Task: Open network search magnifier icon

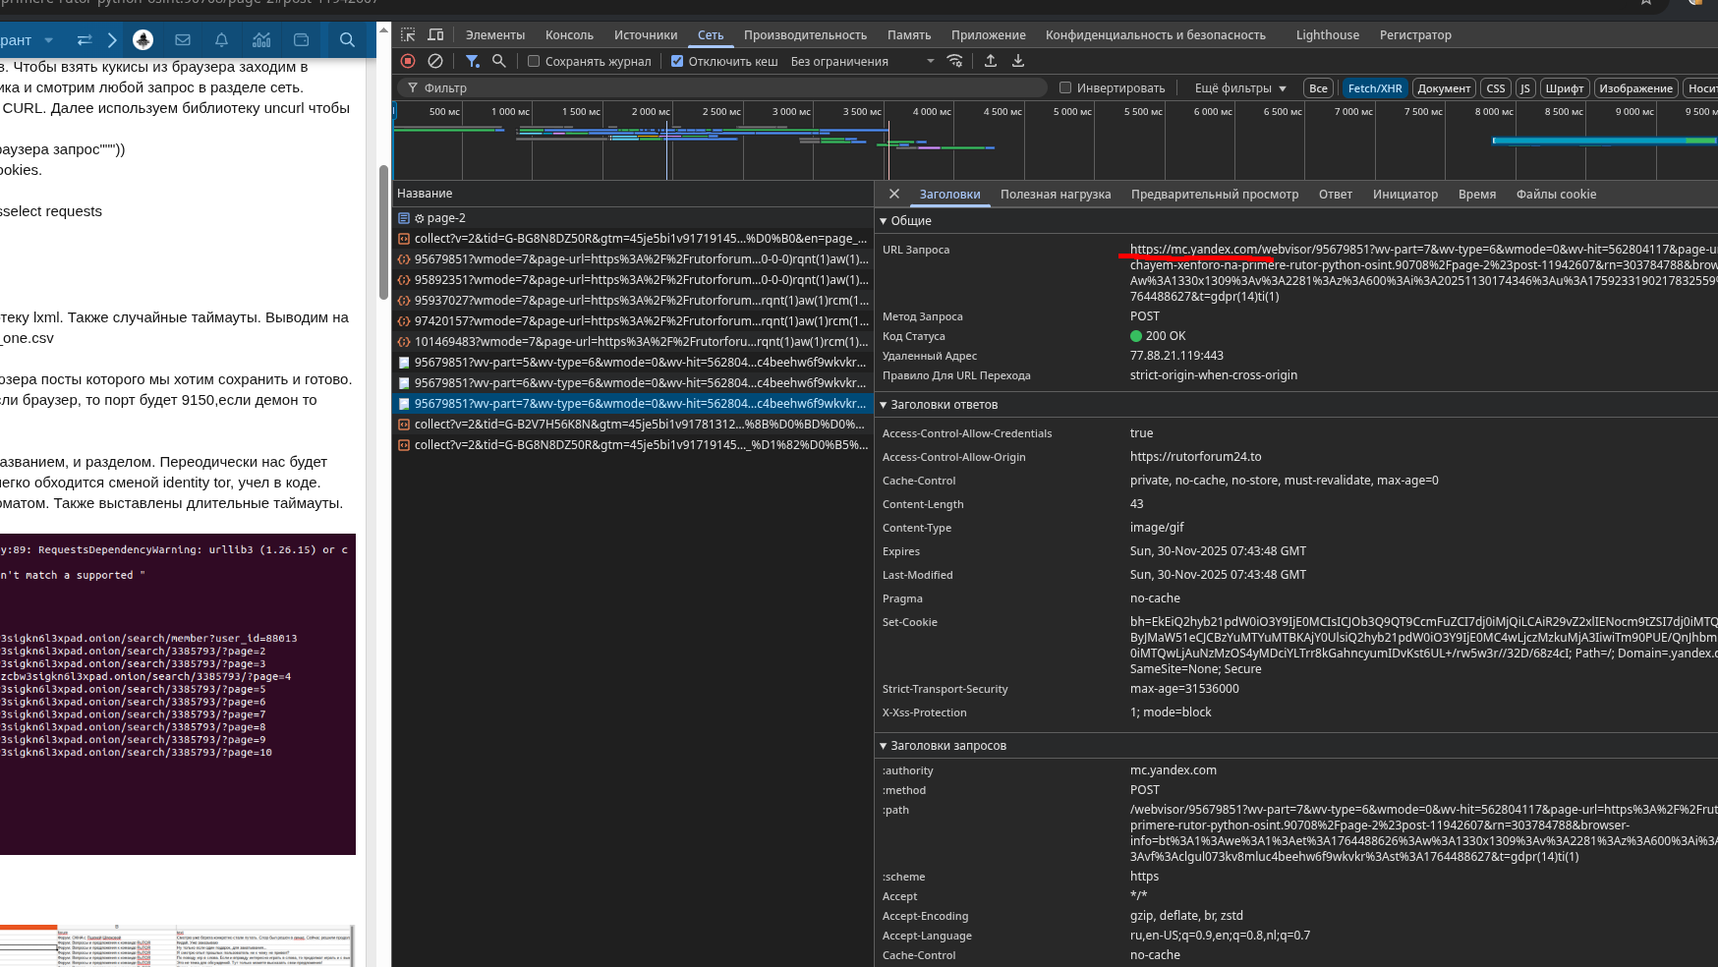Action: pos(499,61)
